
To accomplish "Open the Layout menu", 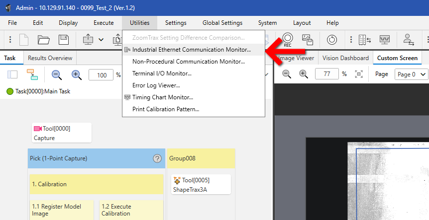I will coord(302,23).
